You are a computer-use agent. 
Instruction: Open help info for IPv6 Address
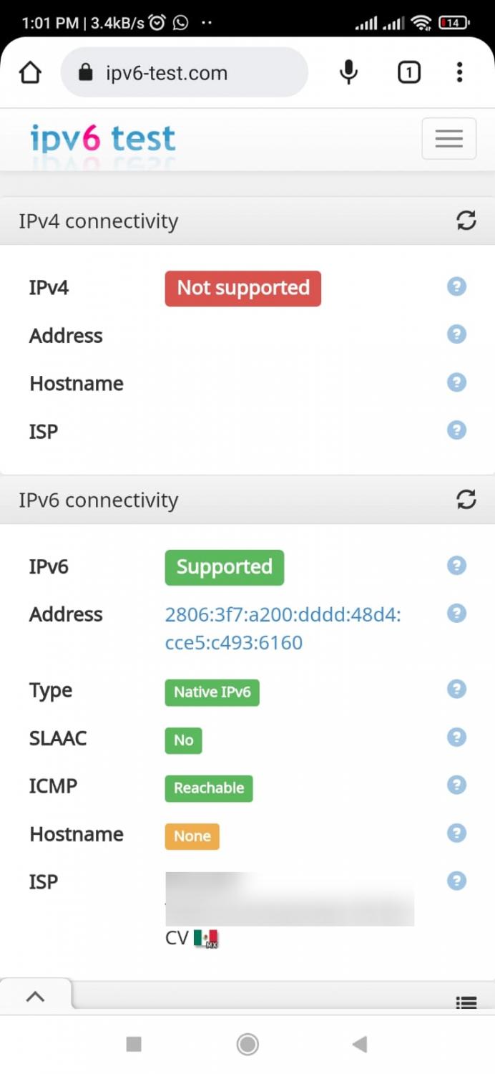pos(456,614)
